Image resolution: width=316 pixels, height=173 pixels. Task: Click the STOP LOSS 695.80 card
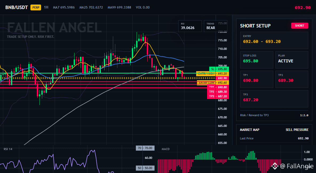(256, 60)
